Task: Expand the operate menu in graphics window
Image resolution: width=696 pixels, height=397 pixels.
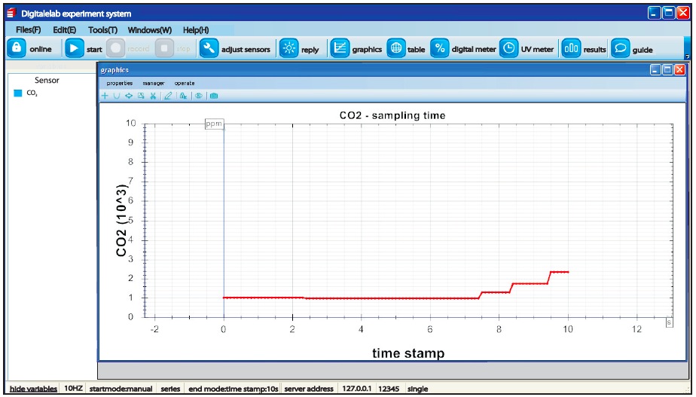Action: coord(185,83)
